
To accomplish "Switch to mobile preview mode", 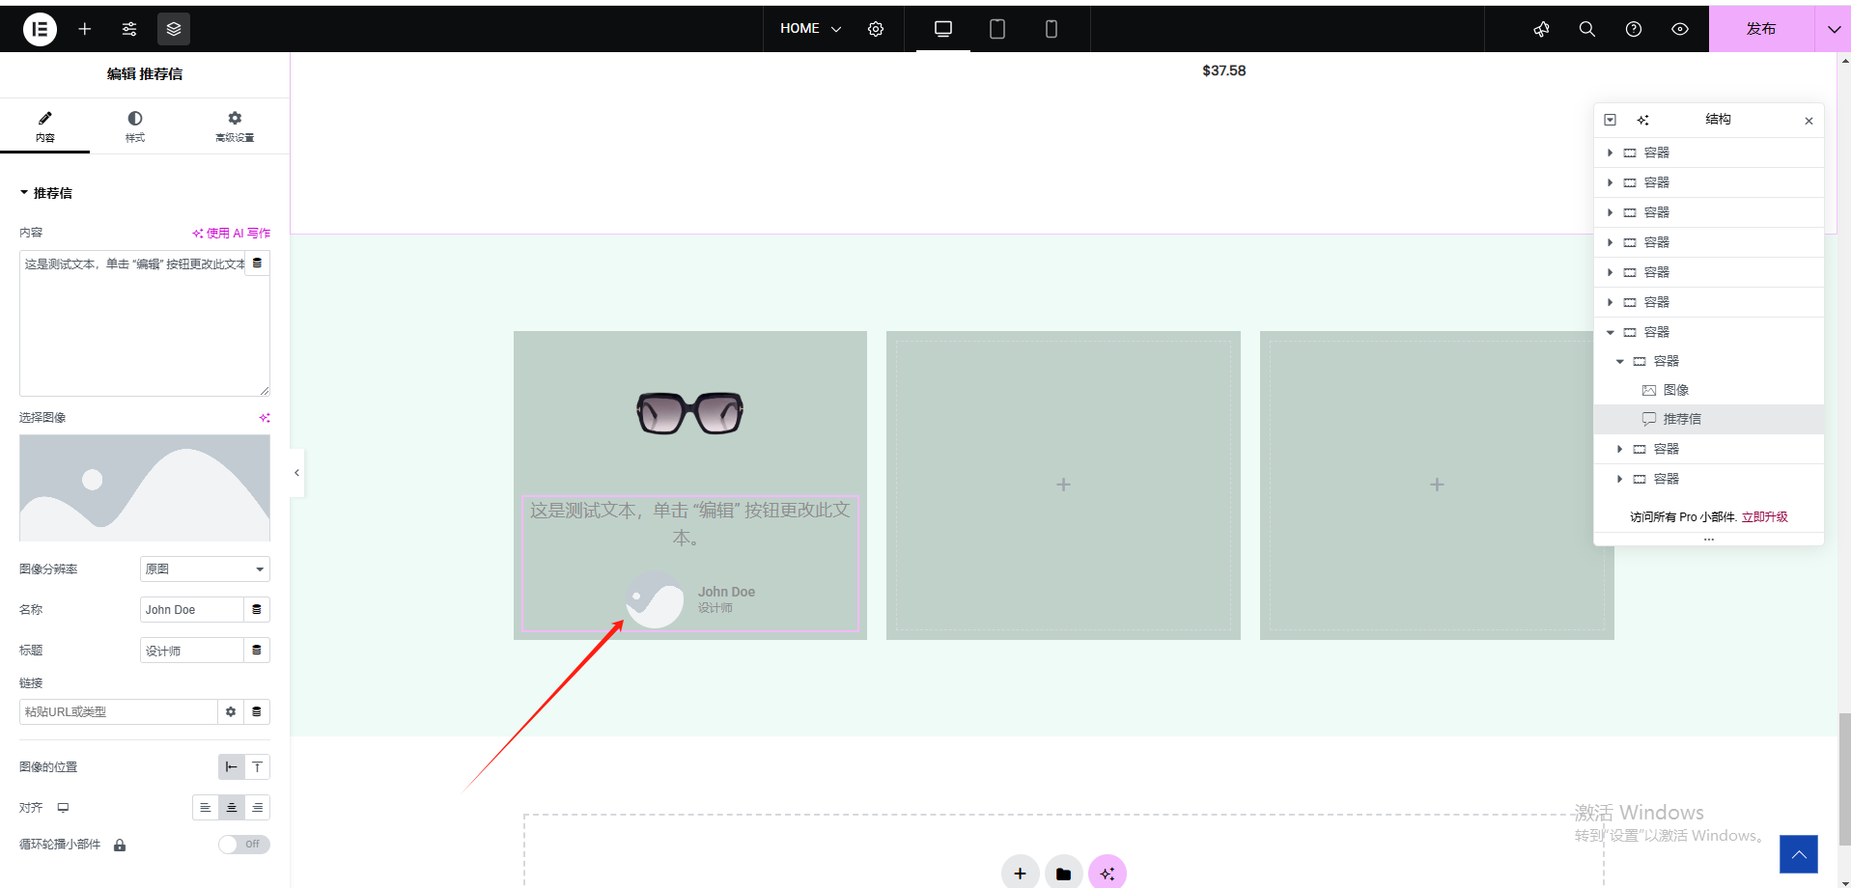I will [x=1052, y=29].
